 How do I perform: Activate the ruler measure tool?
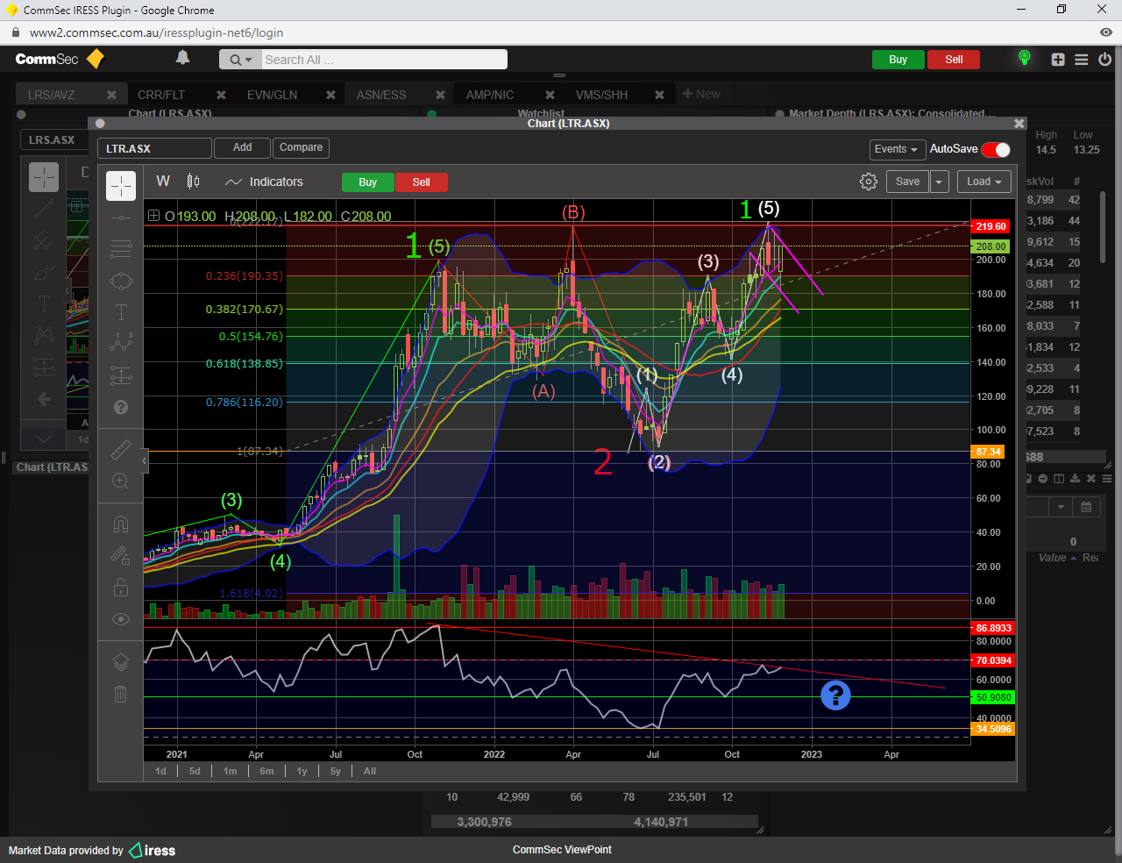tap(121, 450)
